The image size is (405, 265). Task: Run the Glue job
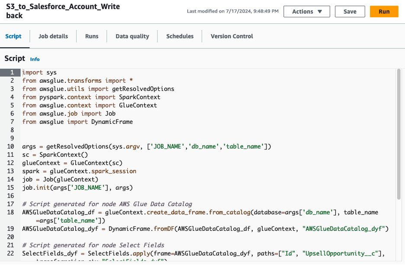tap(384, 12)
